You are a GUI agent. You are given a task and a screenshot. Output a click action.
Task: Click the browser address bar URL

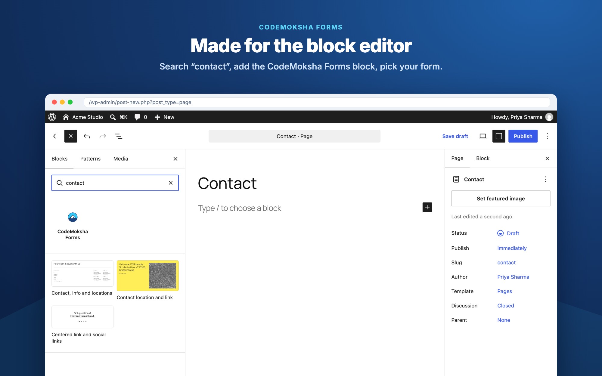(317, 102)
